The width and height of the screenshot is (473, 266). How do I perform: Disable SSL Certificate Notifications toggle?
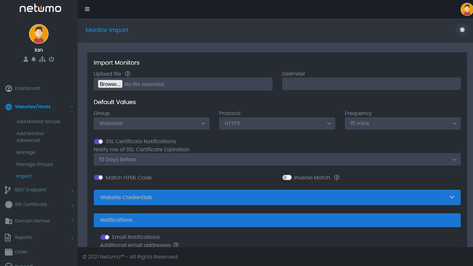(98, 141)
